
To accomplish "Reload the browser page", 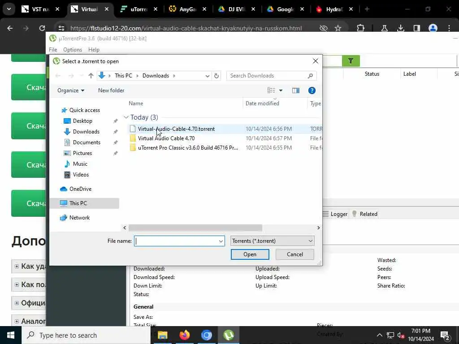I will coord(42,28).
